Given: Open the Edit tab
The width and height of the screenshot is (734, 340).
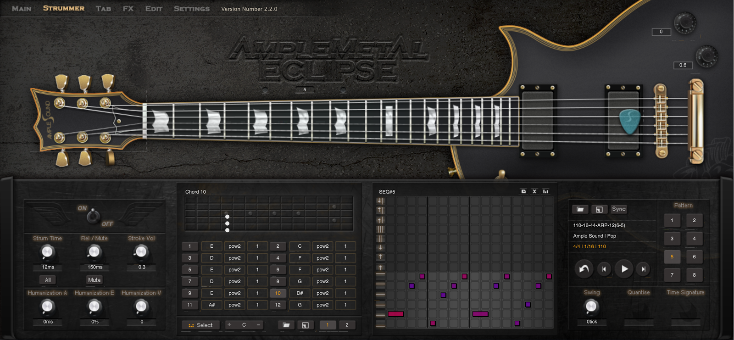Looking at the screenshot, I should pos(154,9).
